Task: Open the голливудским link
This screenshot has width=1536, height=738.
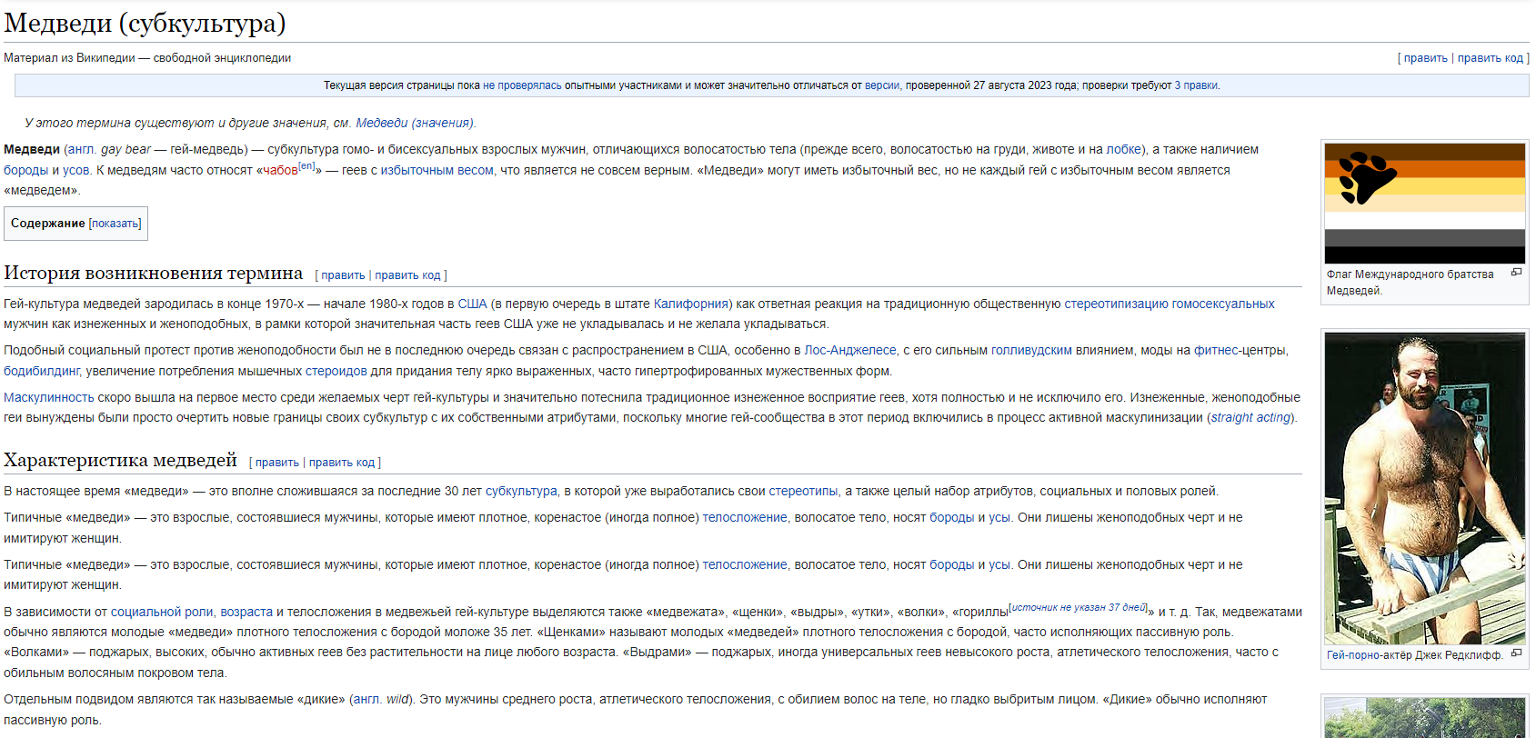Action: pos(1031,350)
